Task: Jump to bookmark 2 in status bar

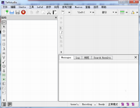Action: pos(128,104)
